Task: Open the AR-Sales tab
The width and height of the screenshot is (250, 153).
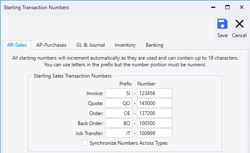Action: [x=17, y=45]
